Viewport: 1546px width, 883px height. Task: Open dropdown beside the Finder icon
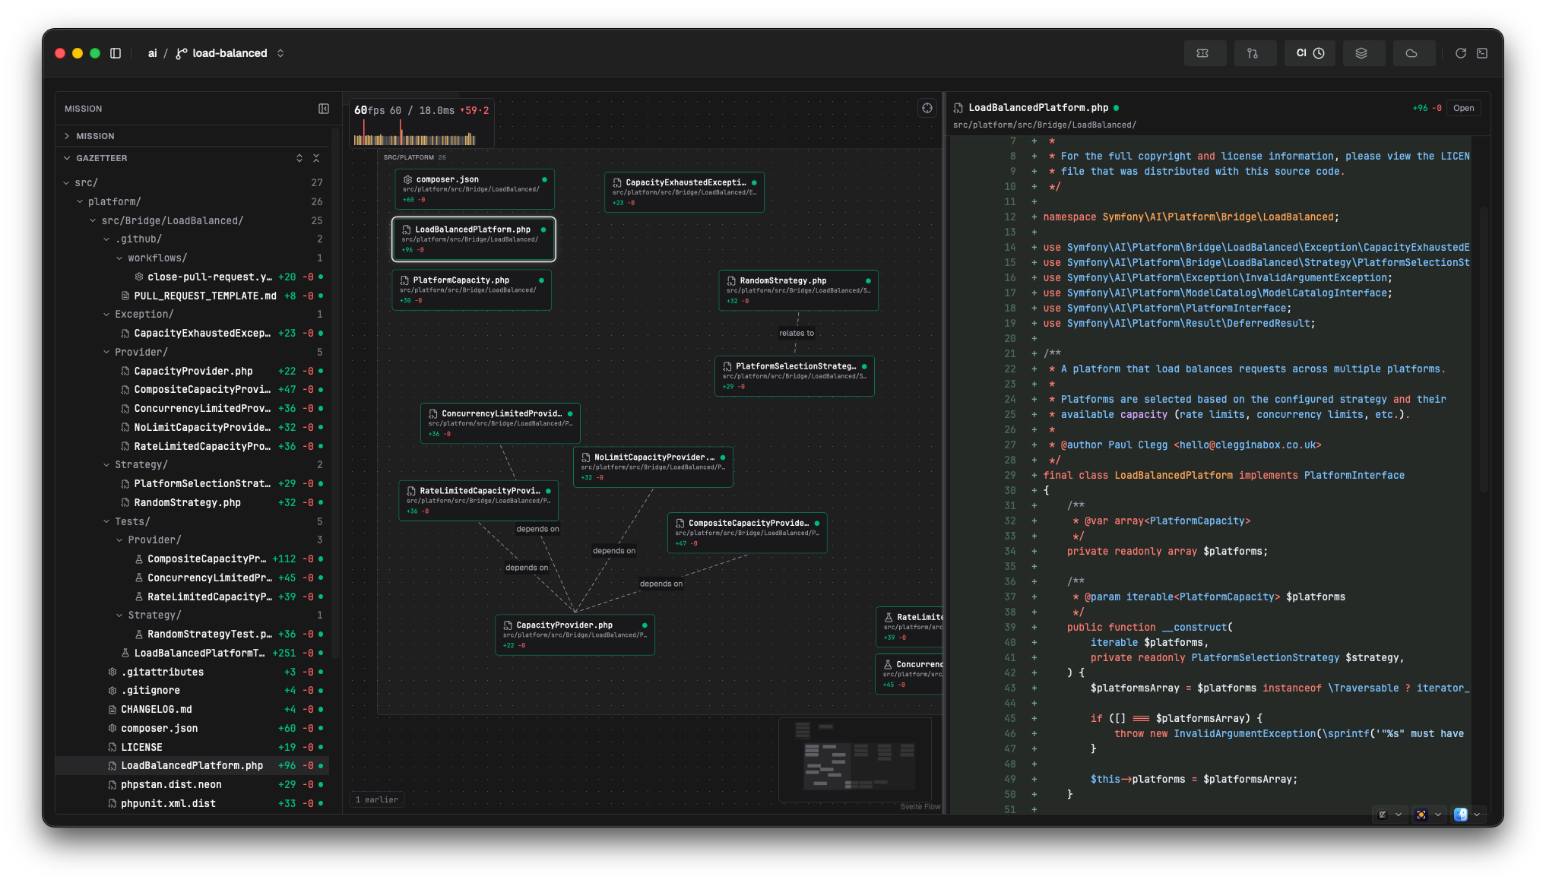(x=1477, y=815)
